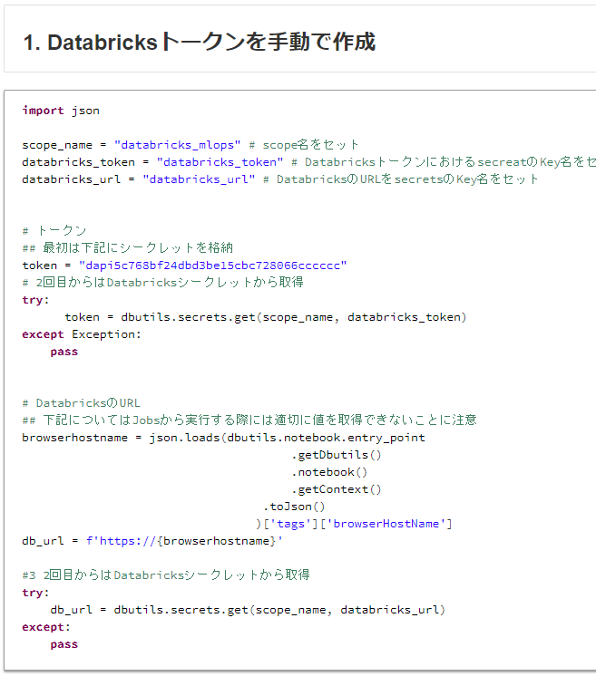
Task: Click the string "databricks_url"
Action: click(199, 179)
